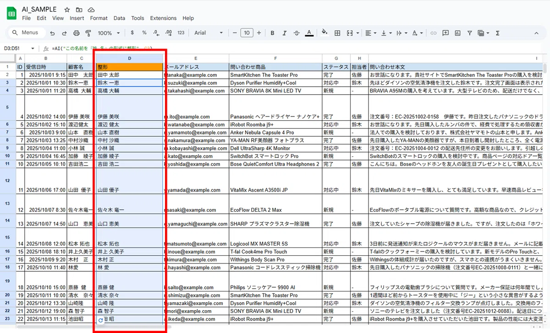The width and height of the screenshot is (550, 333).
Task: Open the Data menu
Action: pos(120,18)
